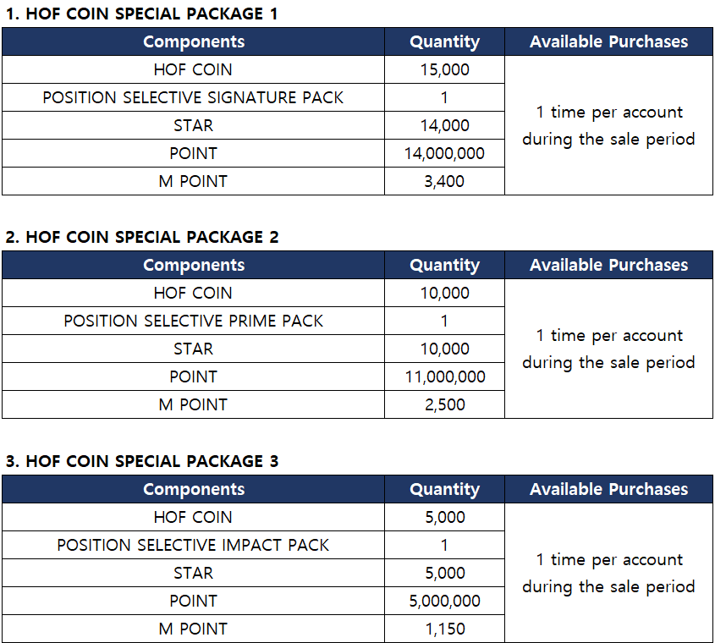Image resolution: width=715 pixels, height=643 pixels.
Task: Click the 14,000 STAR quantity cell
Action: coord(444,125)
